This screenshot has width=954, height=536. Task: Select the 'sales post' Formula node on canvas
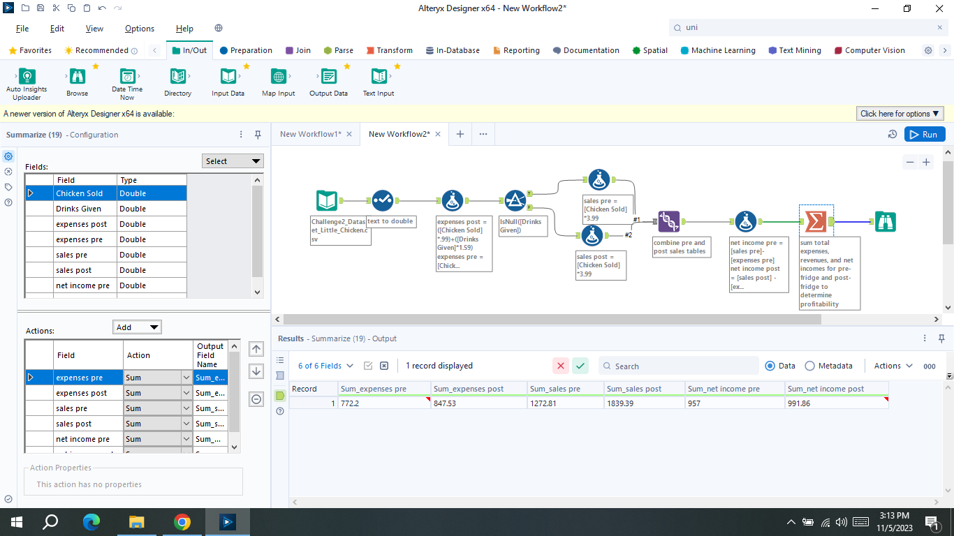click(592, 236)
